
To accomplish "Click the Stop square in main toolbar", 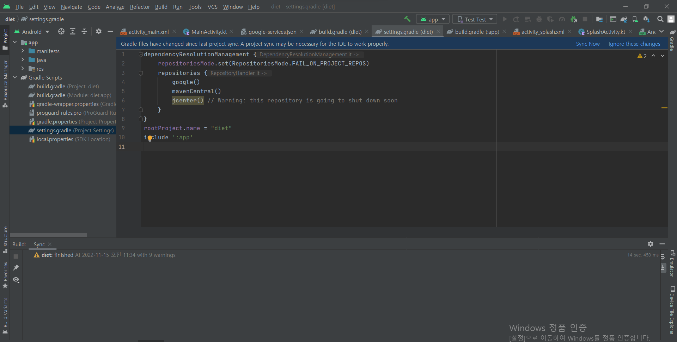I will coord(585,19).
